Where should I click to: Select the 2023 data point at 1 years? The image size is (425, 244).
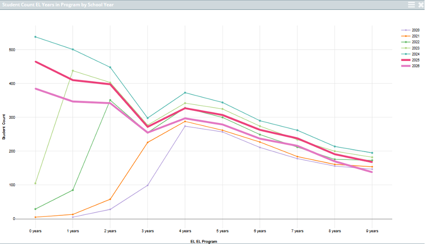pyautogui.click(x=73, y=71)
